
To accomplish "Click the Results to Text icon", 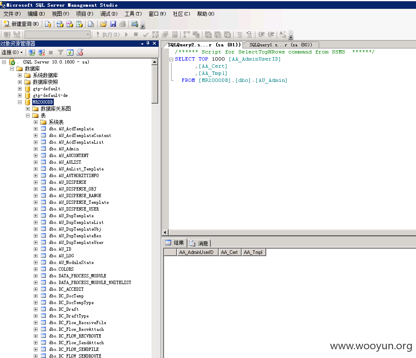I will tap(208, 35).
